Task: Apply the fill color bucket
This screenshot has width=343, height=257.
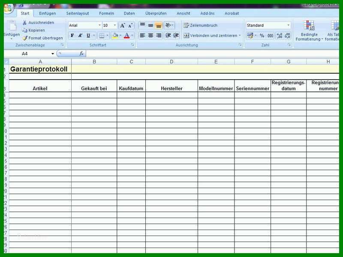Action: pos(115,36)
